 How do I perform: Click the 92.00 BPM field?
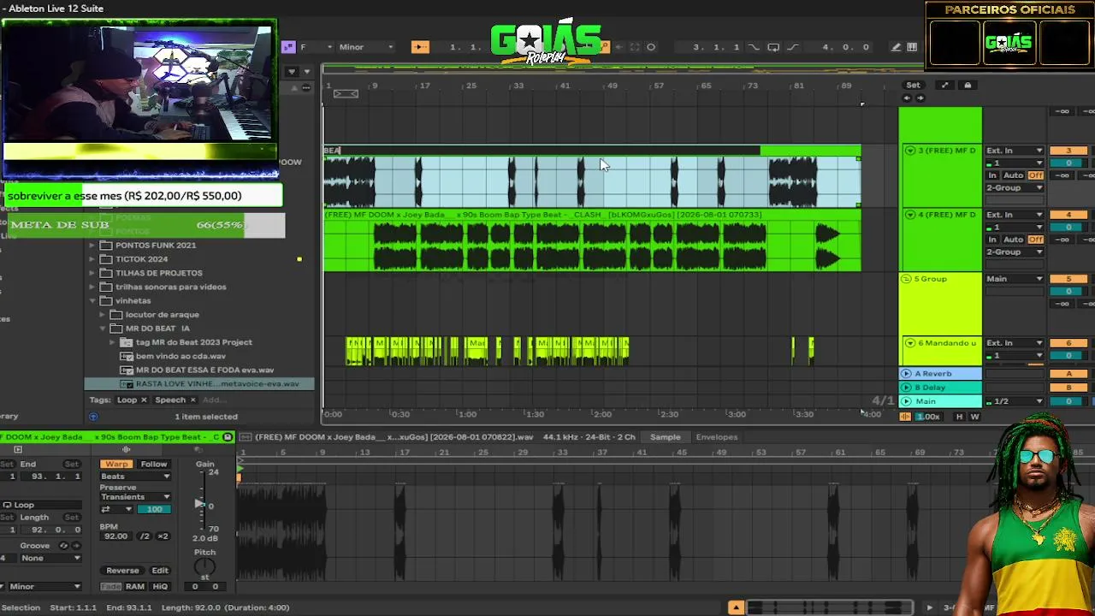pos(115,536)
